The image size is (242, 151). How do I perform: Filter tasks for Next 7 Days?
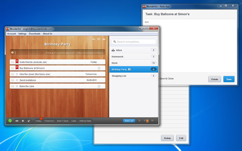[x=63, y=121]
